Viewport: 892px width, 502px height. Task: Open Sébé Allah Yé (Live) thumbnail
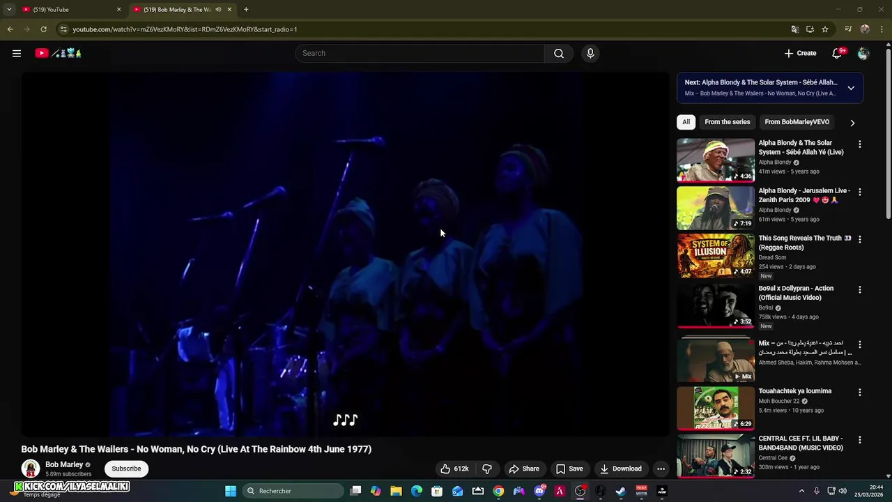click(716, 160)
